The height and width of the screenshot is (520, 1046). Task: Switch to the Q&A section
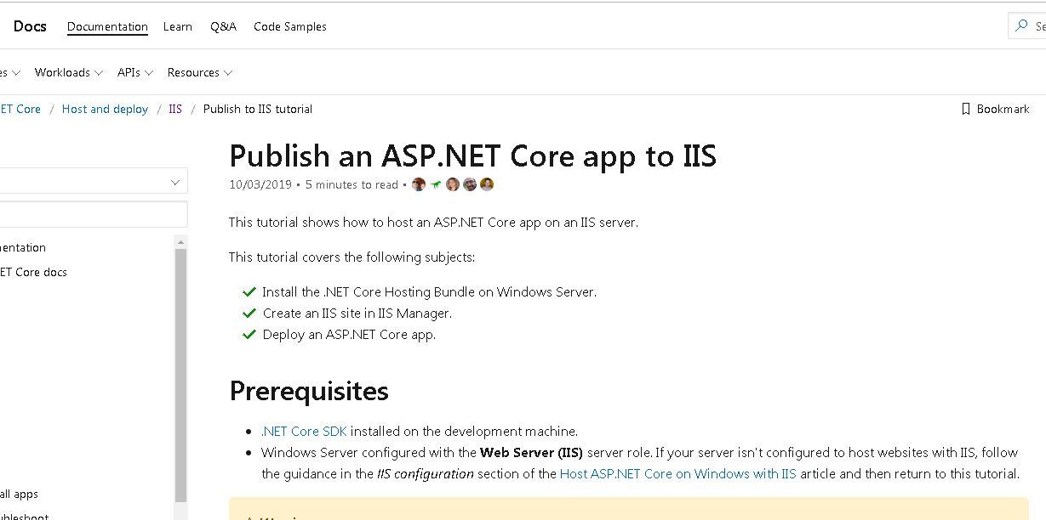(223, 26)
